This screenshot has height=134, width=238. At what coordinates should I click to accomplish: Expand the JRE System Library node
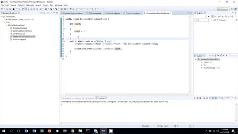[4, 19]
